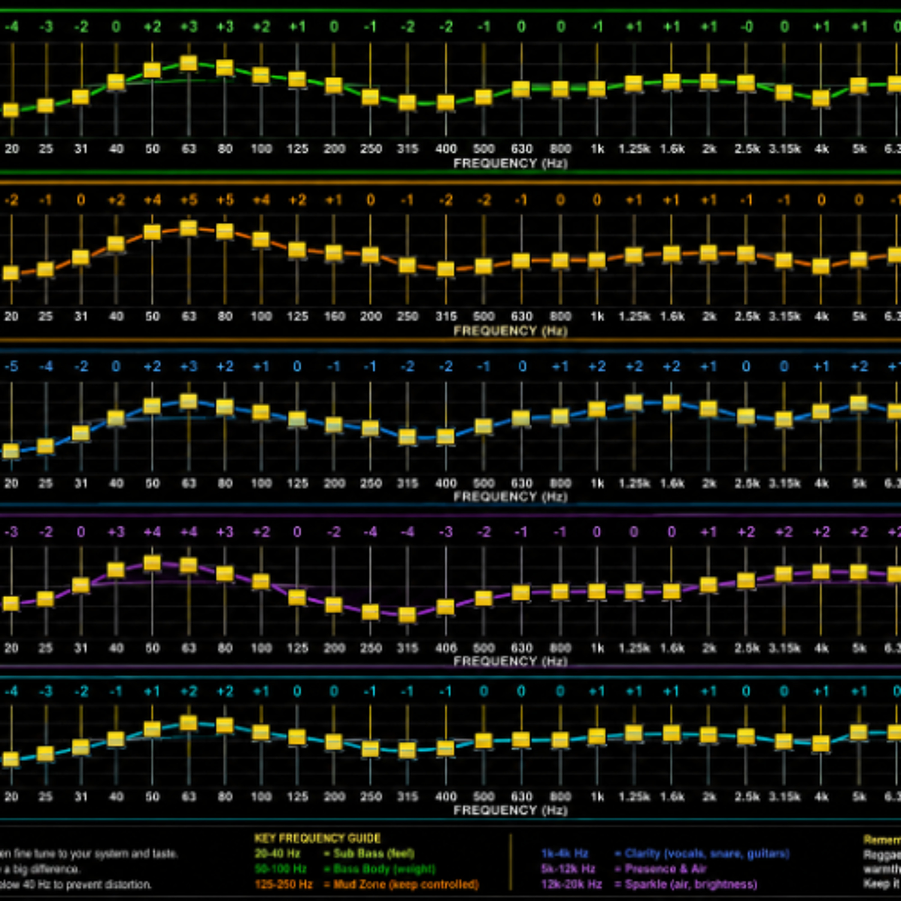Click '= Sparkle (air, brightness)' legend text
The width and height of the screenshot is (901, 901).
click(x=686, y=884)
